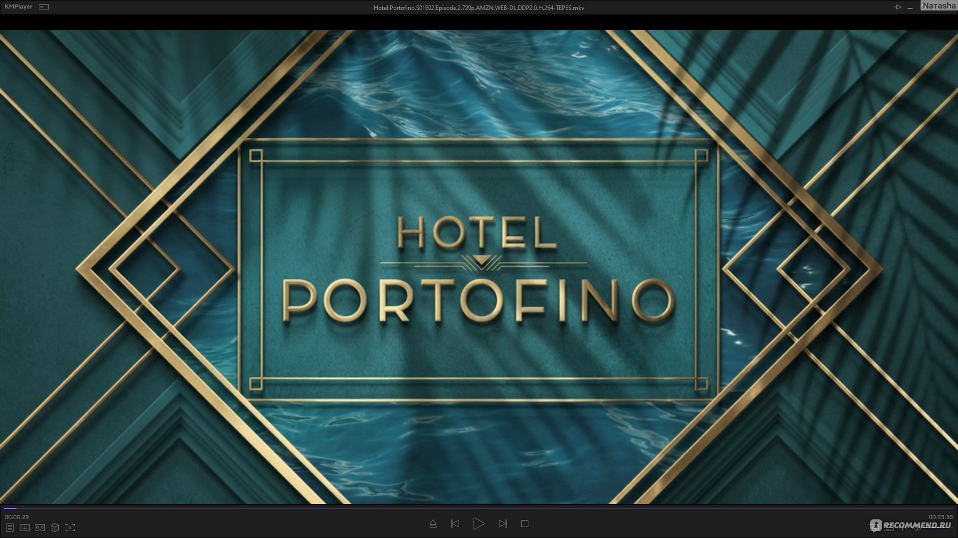The width and height of the screenshot is (958, 538).
Task: Open the playlist panel icon
Action: 9,527
